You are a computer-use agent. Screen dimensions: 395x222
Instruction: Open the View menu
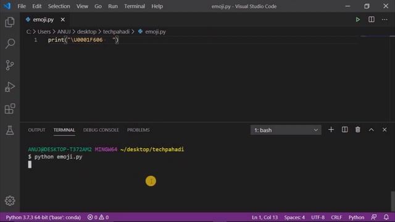tap(82, 6)
